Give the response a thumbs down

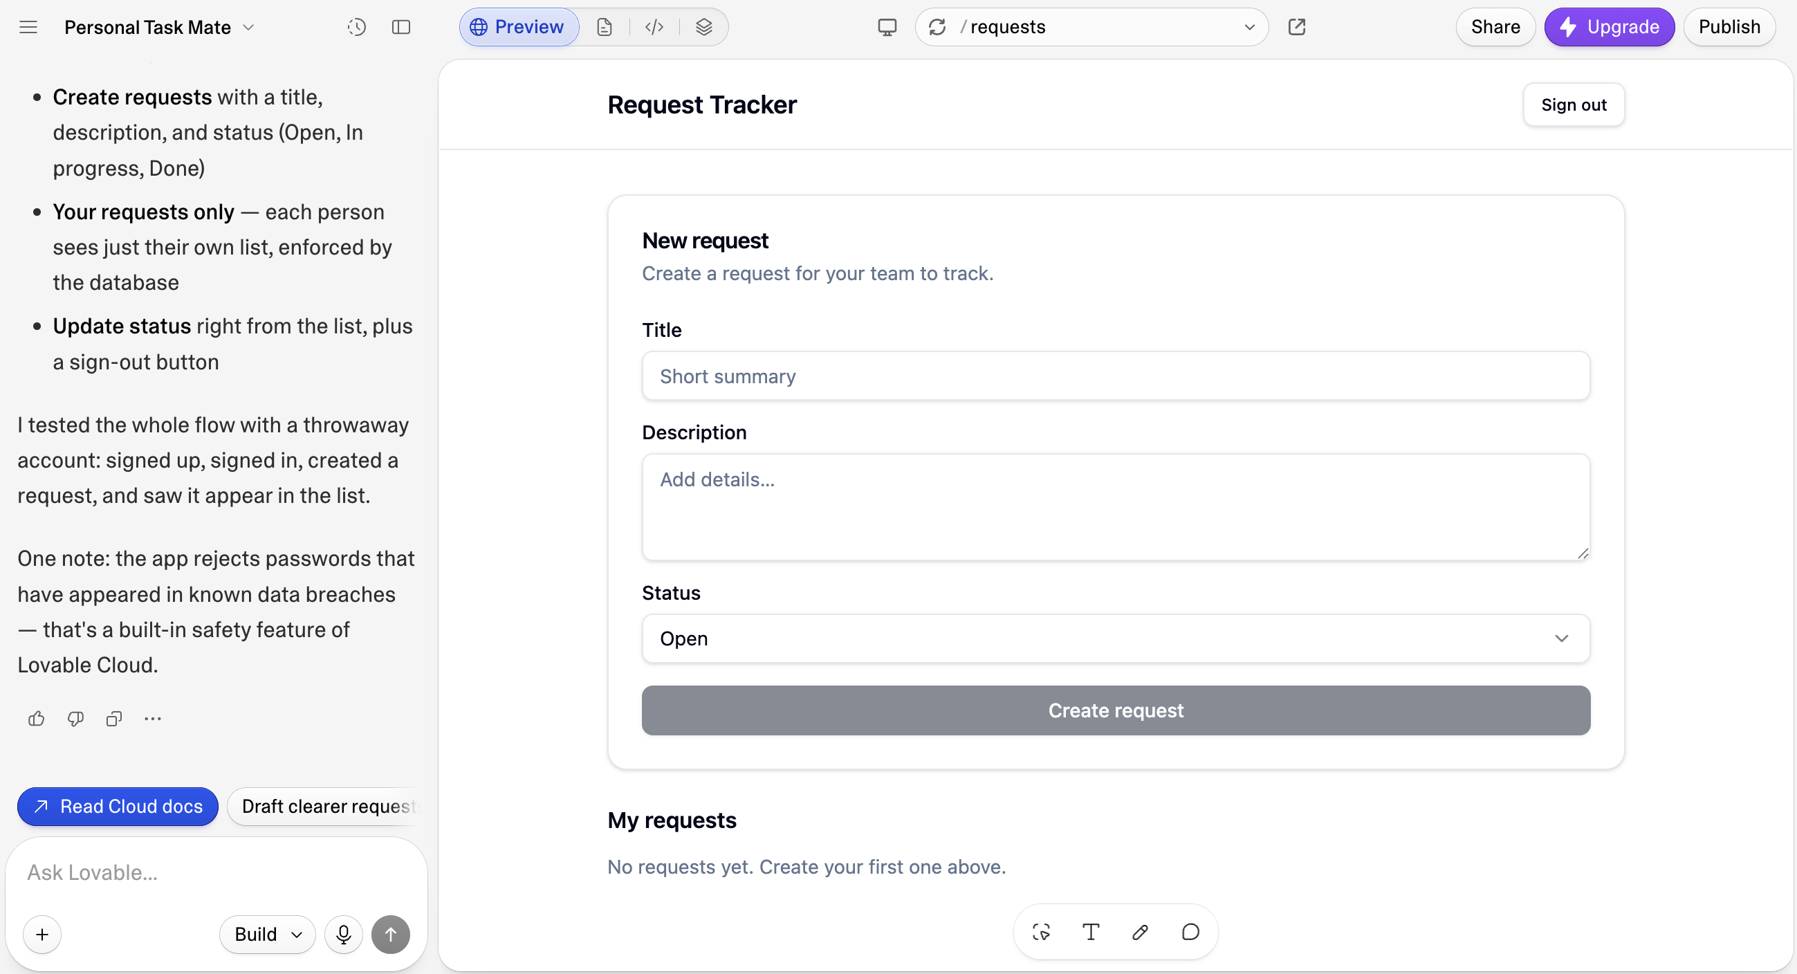pos(75,719)
